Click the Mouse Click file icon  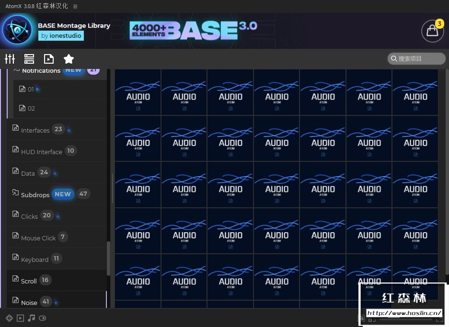15,236
